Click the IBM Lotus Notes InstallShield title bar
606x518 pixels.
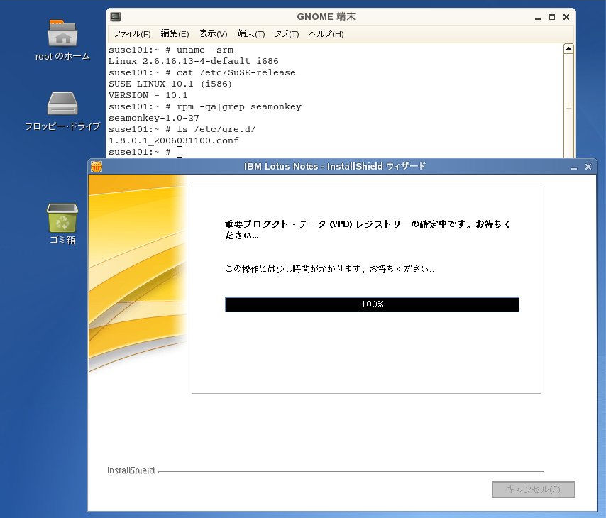click(x=335, y=167)
